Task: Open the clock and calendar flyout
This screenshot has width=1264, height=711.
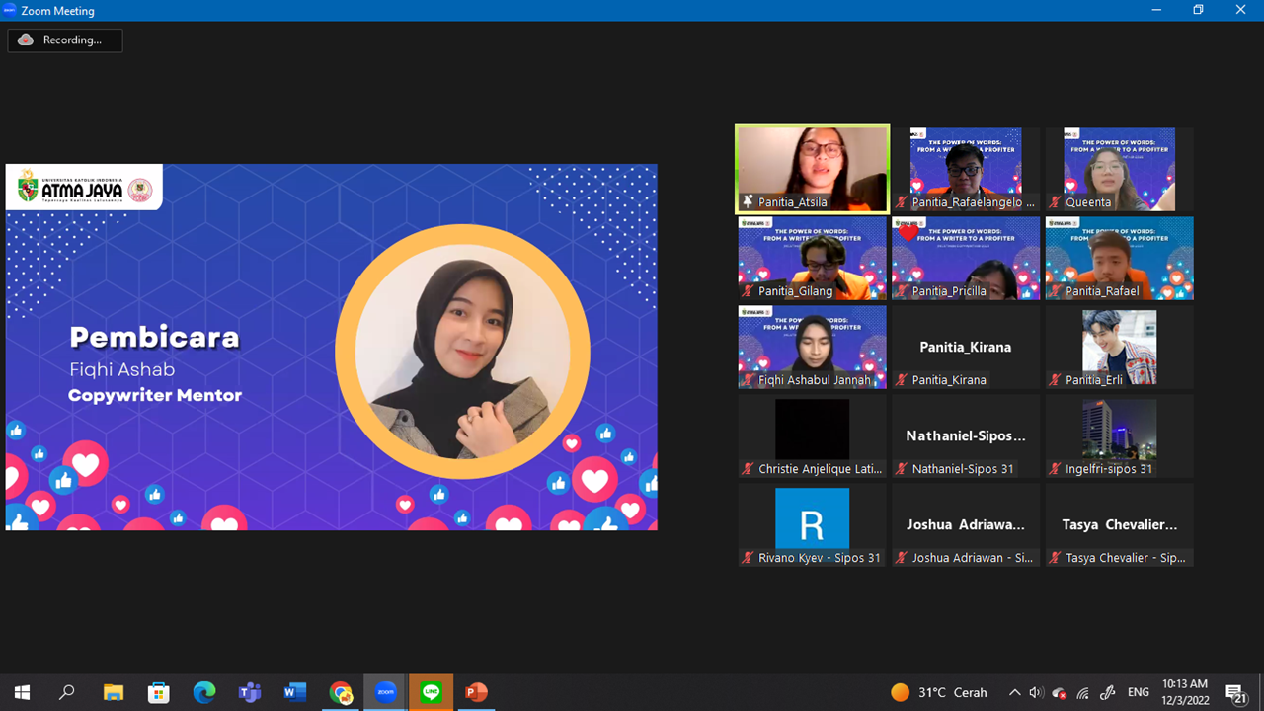Action: click(1184, 692)
